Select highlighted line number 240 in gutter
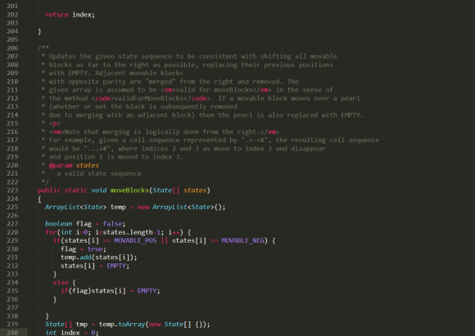This screenshot has width=475, height=336. 12,333
